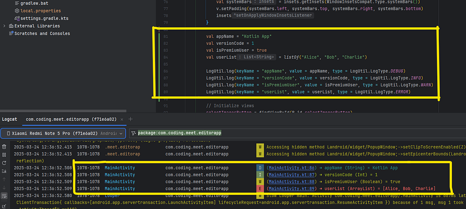Viewport: 466px width, 209px height.
Task: Click W badge on setClipToScreenEnabled log row
Action: click(x=260, y=147)
